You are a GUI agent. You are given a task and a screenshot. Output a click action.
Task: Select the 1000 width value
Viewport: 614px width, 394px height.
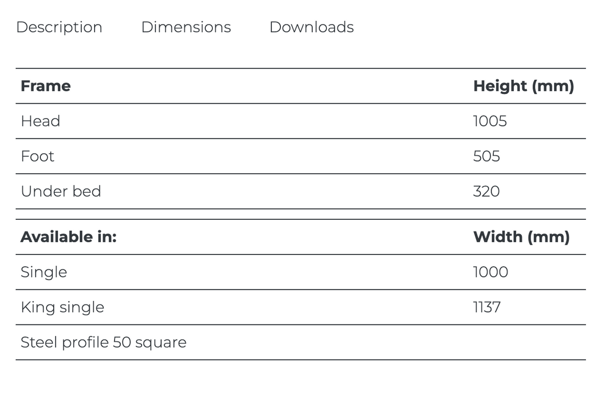pos(490,272)
